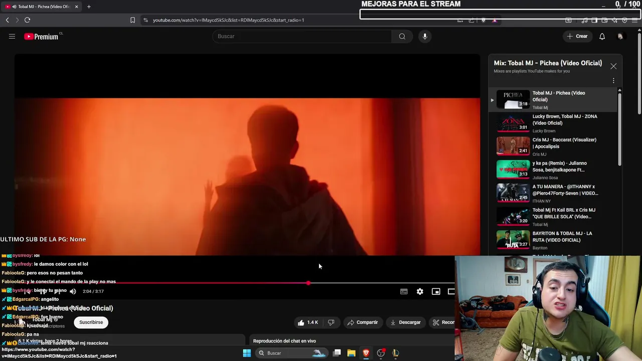The image size is (642, 361).
Task: Select the green y ke pa thumbnail
Action: point(513,169)
